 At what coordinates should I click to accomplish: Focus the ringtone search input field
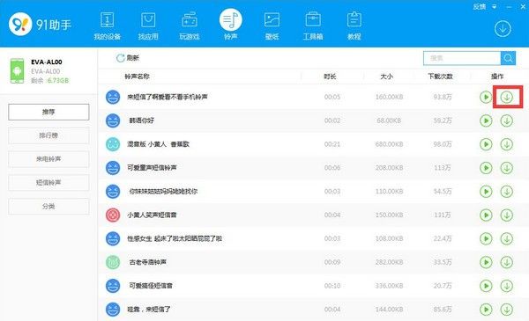462,58
